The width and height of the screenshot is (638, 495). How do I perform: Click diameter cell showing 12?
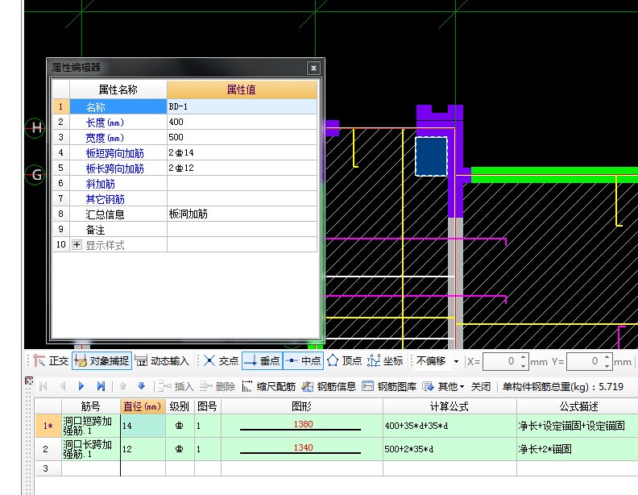pos(143,449)
